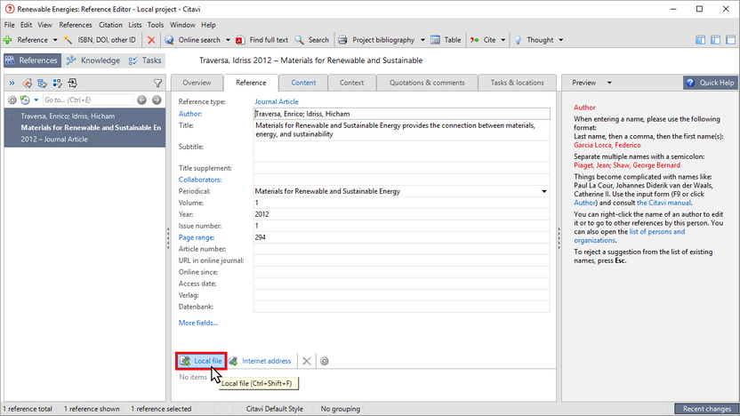Start an Online search

click(192, 40)
